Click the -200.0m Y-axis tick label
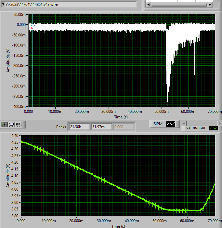Viewport: 222px width, 228px height. (x=19, y=66)
